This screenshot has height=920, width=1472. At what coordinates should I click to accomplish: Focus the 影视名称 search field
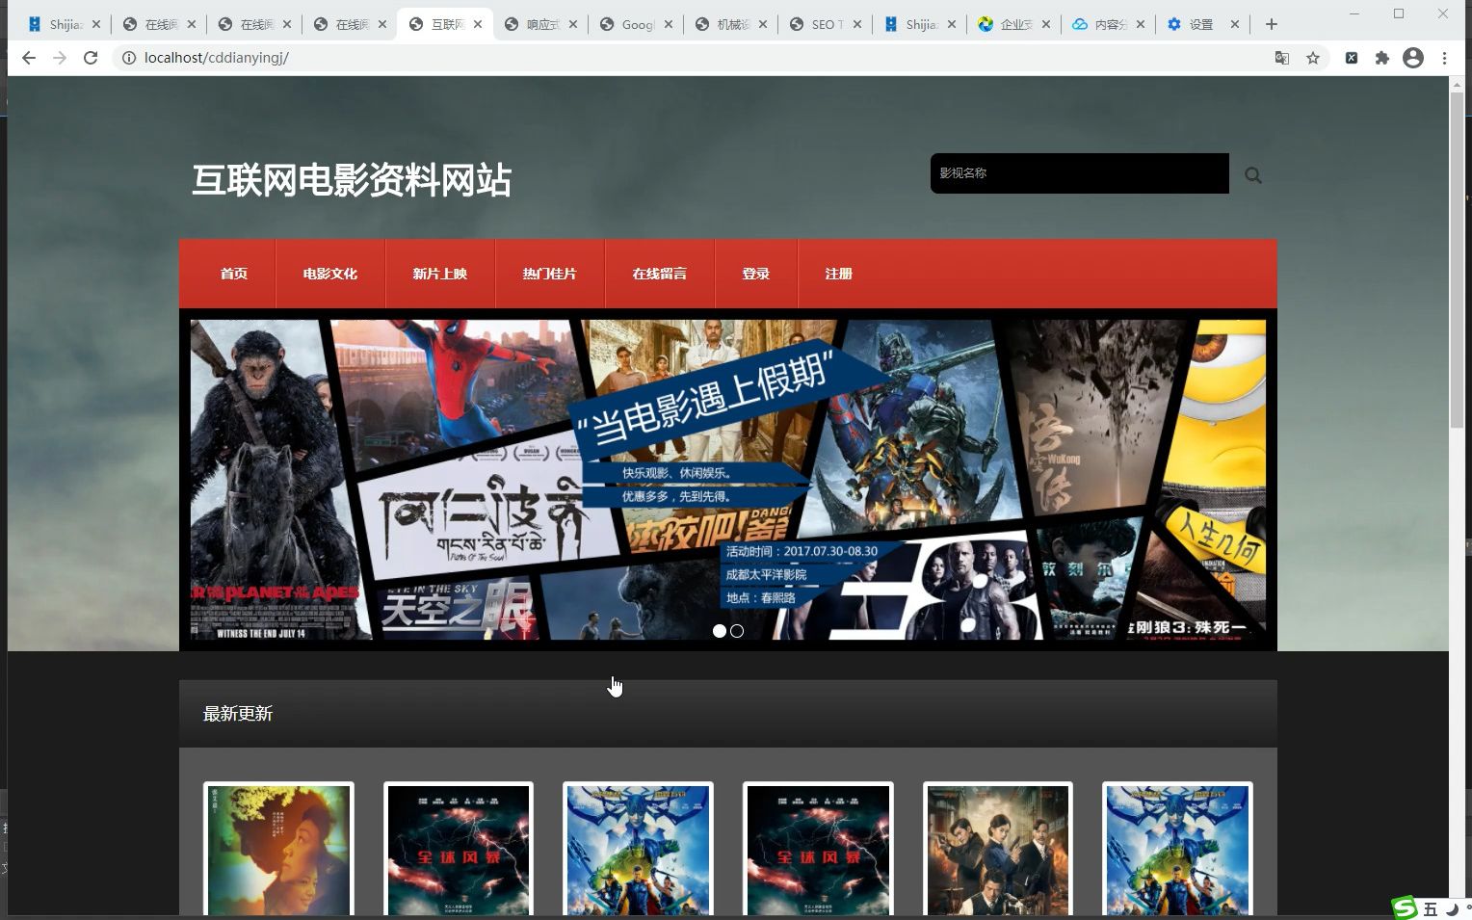(1079, 173)
